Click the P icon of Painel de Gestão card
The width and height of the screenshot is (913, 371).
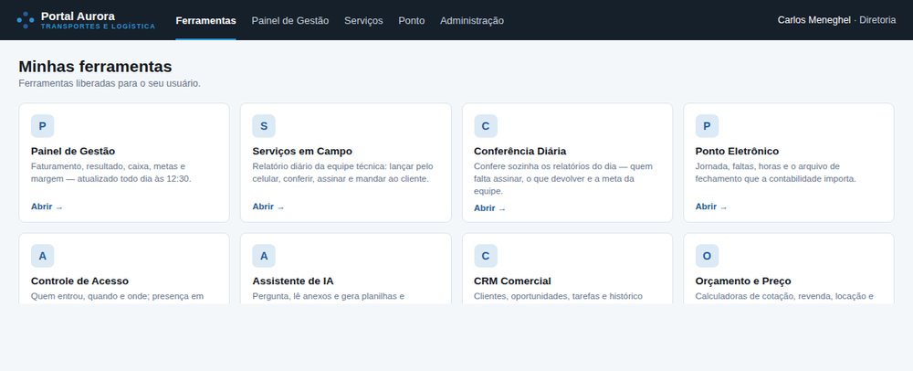tap(43, 126)
